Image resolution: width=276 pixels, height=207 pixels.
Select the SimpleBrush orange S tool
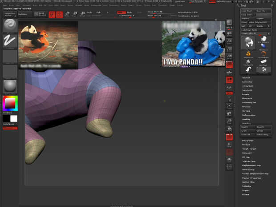(x=248, y=54)
